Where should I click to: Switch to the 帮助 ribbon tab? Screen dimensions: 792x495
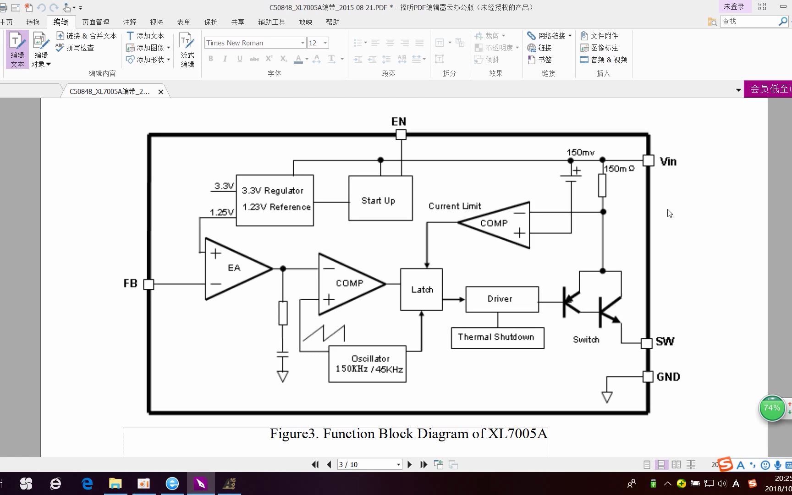pos(333,22)
